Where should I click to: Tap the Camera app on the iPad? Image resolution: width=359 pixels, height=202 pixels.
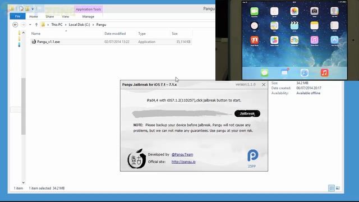pos(314,11)
